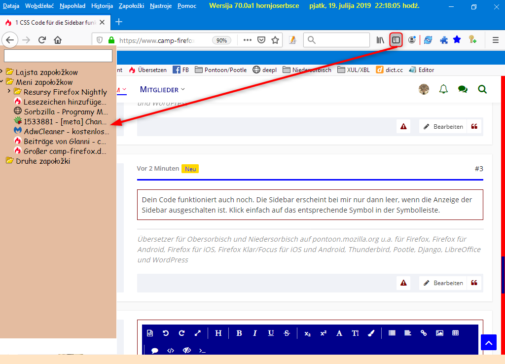Insert a quote speech-bubble in editor
This screenshot has height=364, width=505.
[x=154, y=350]
